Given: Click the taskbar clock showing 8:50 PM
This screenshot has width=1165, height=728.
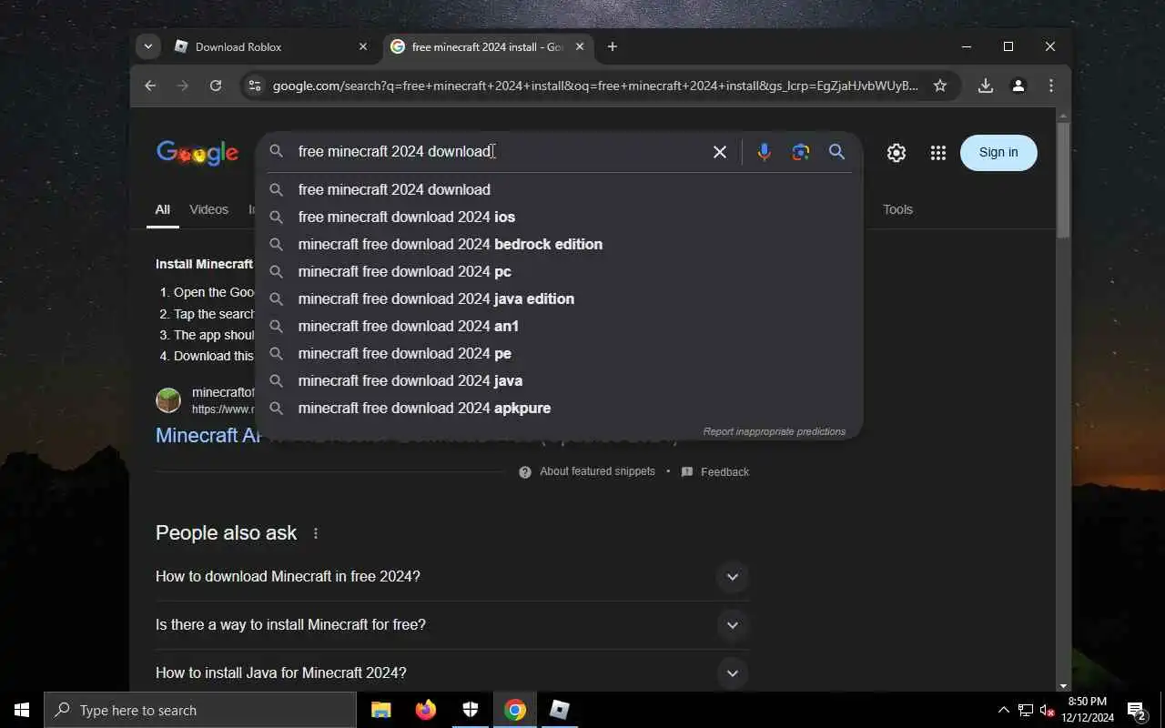Looking at the screenshot, I should [1087, 710].
